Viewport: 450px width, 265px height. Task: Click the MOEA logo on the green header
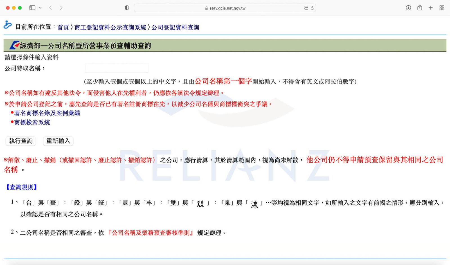(14, 45)
